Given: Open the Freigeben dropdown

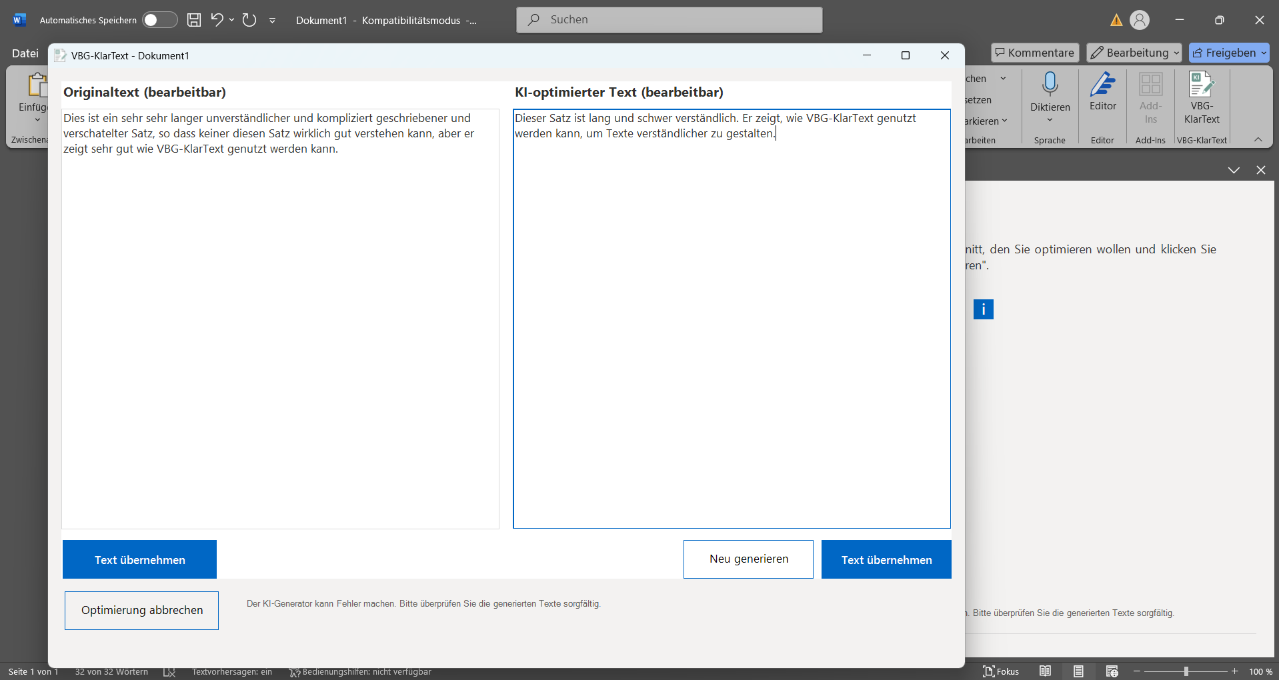Looking at the screenshot, I should pos(1229,53).
